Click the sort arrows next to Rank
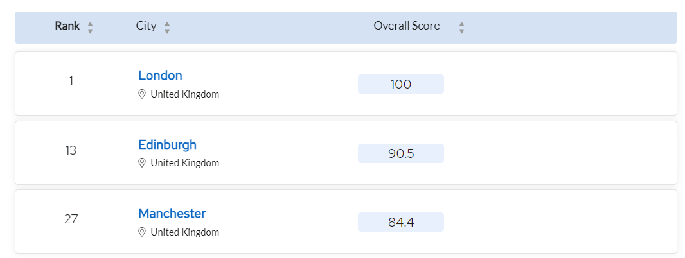The image size is (685, 258). coord(90,28)
